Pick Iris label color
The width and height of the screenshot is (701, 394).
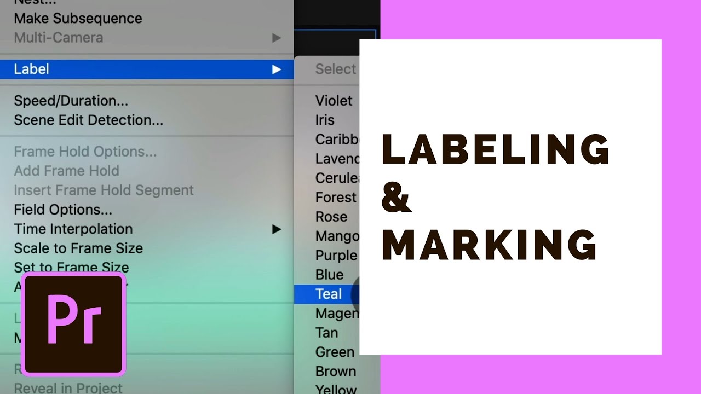325,120
